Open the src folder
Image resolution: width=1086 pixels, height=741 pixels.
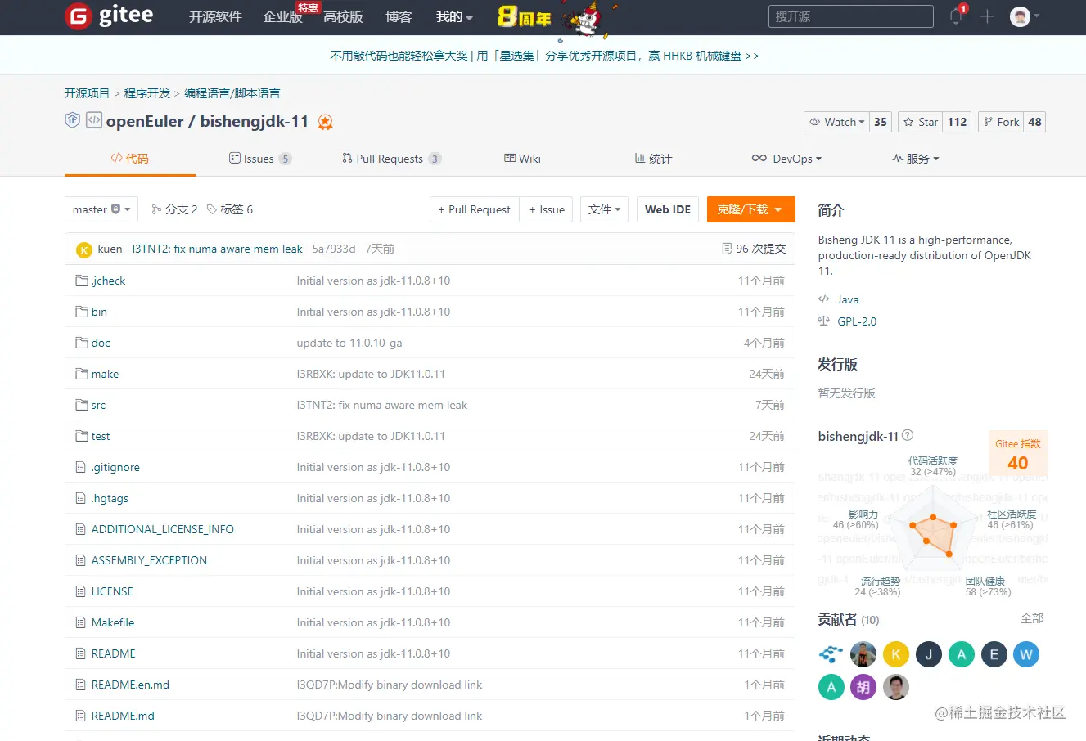point(98,405)
